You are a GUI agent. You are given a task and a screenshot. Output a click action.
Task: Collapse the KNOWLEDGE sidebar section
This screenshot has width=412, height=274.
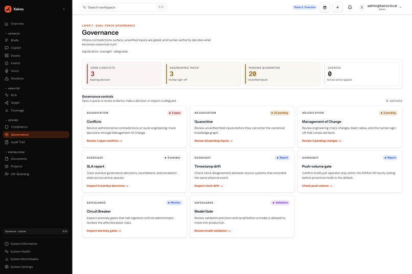pos(15,152)
